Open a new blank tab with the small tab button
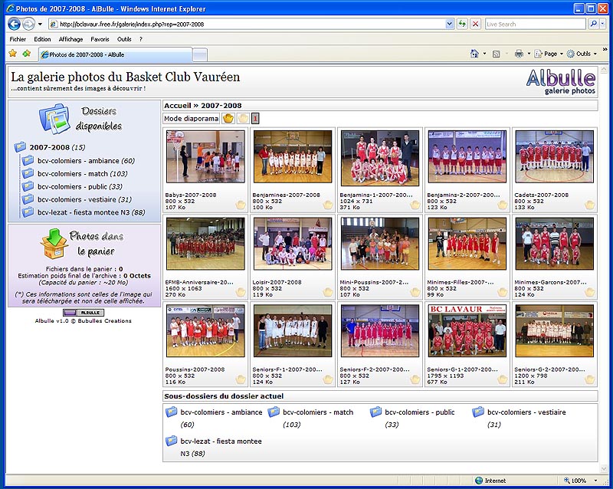The image size is (613, 489). [x=200, y=55]
